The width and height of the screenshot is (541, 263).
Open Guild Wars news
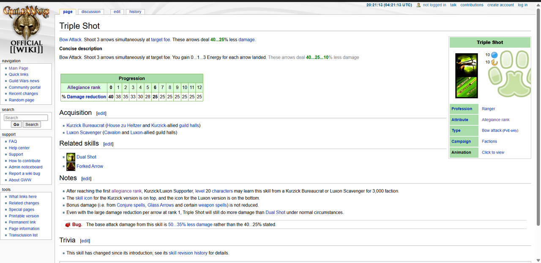[x=24, y=81]
